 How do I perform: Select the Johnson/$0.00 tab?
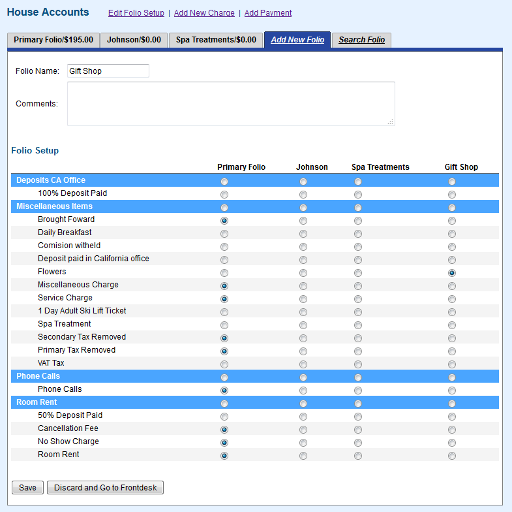(x=134, y=40)
